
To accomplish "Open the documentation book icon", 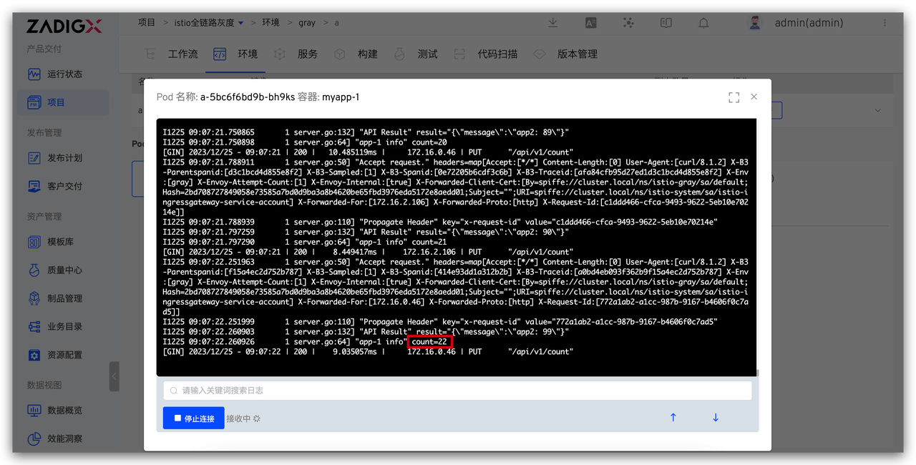I will pyautogui.click(x=666, y=23).
